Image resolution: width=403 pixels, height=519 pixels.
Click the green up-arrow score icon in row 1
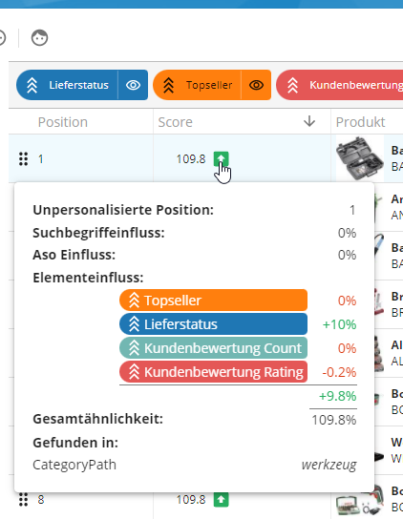tap(221, 159)
